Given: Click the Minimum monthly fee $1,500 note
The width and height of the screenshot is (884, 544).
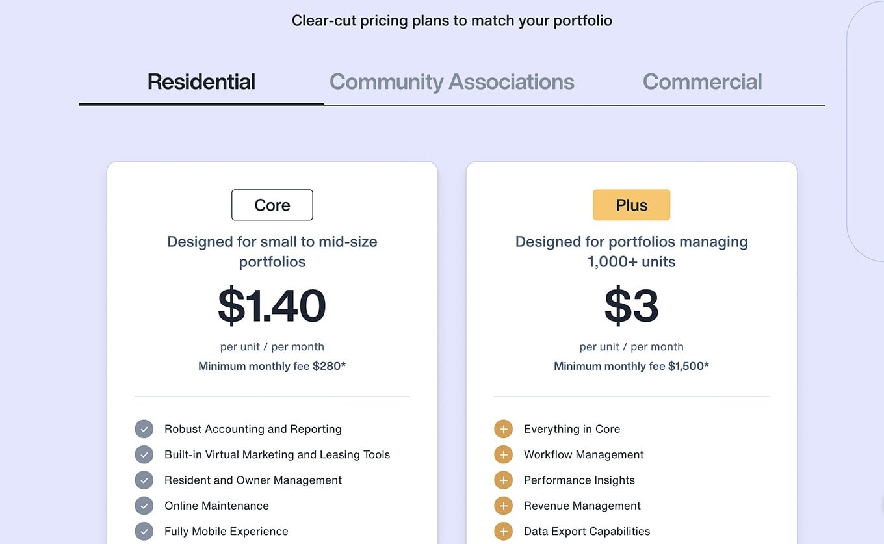Looking at the screenshot, I should pos(631,366).
